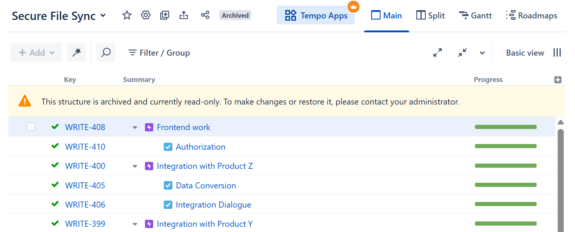Viewport: 575px width, 232px height.
Task: Click the add column plus icon
Action: pos(558,79)
